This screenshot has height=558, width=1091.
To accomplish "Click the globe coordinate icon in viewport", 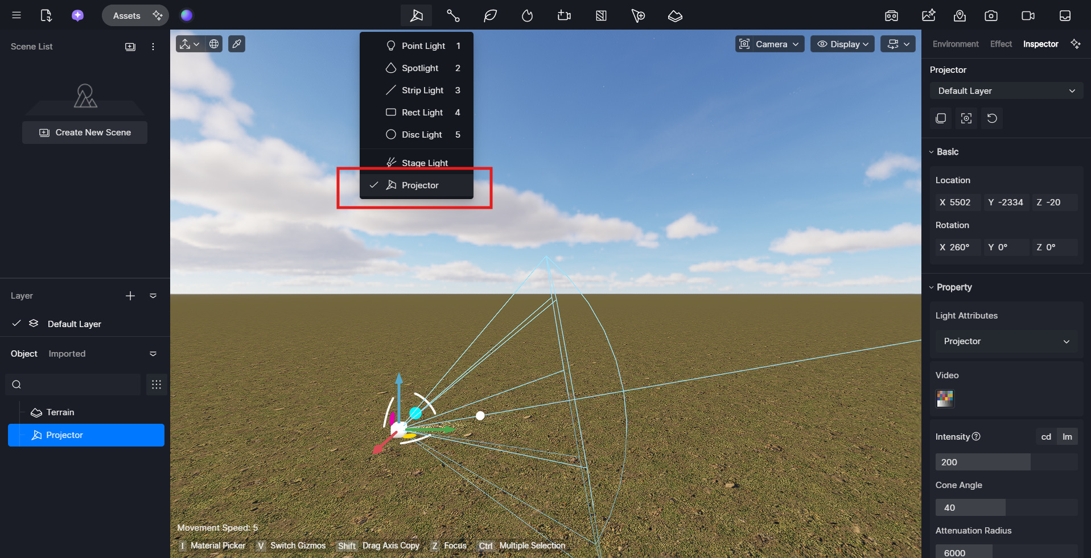I will (214, 44).
